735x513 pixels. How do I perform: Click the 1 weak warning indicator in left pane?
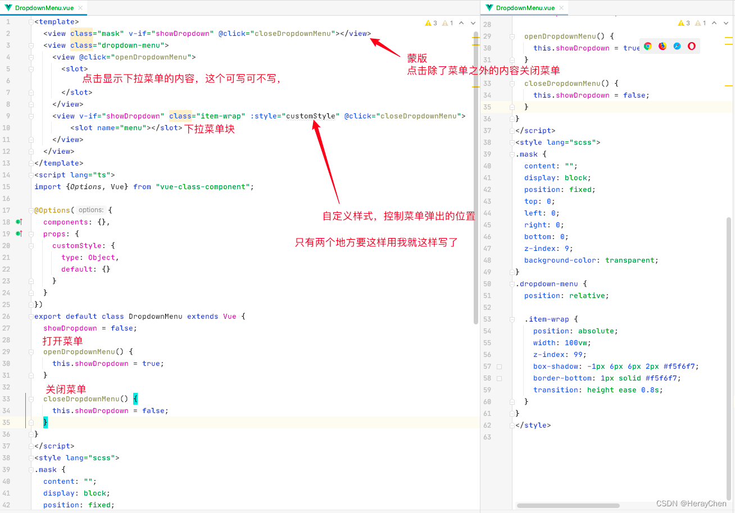point(448,23)
